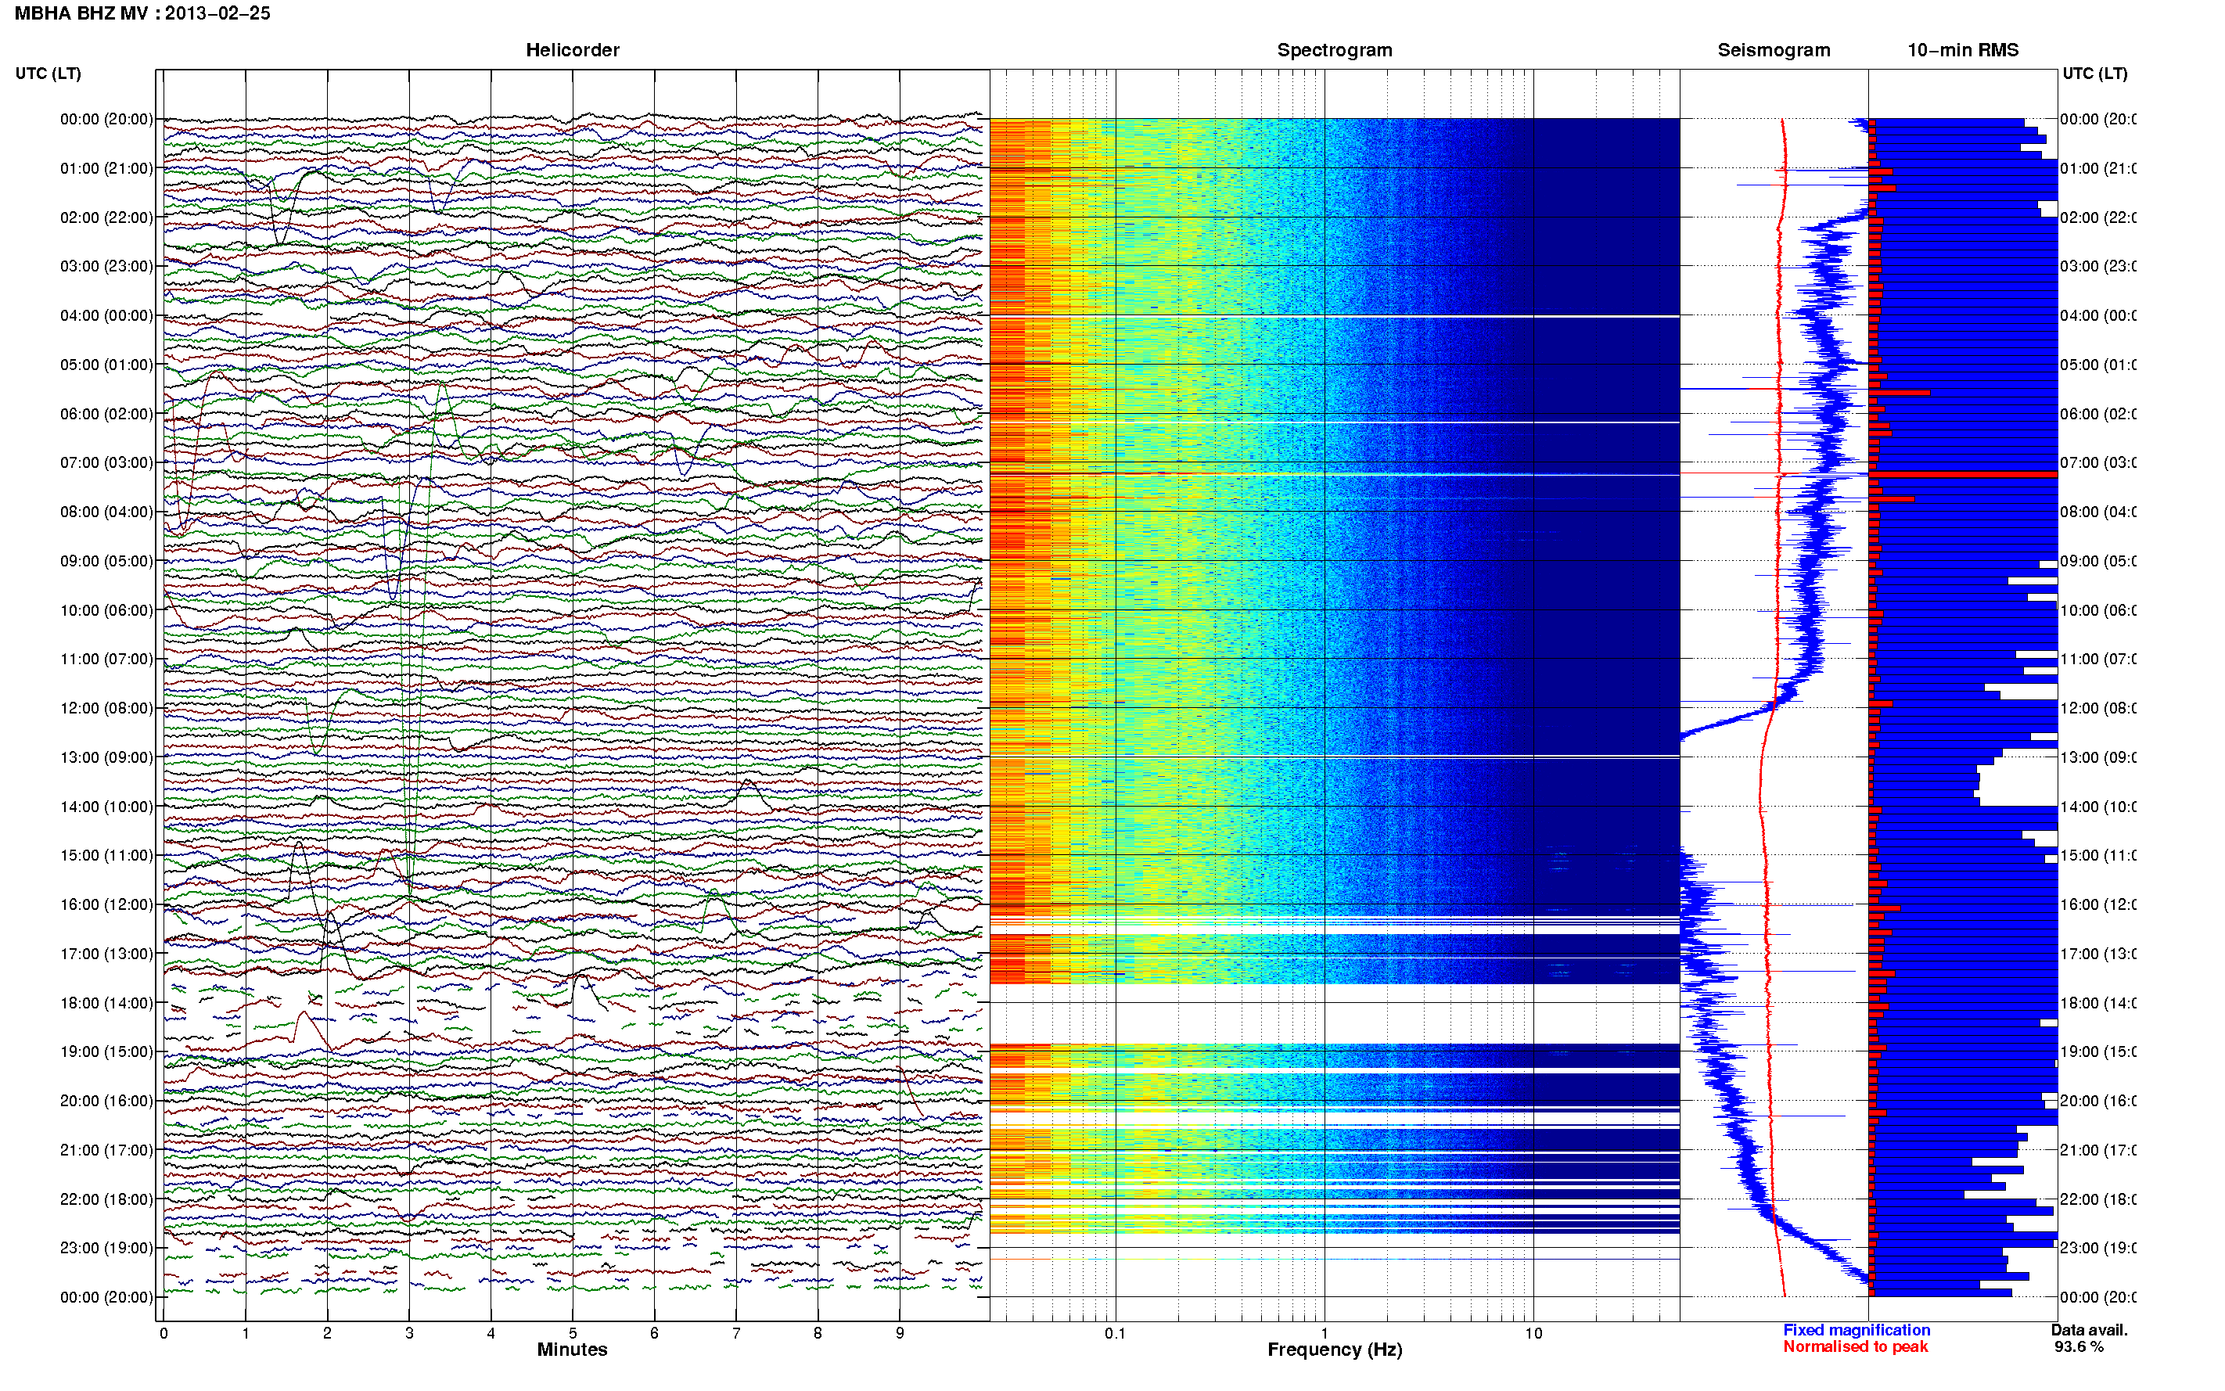Click the white spectrogram data gap at 18:00
The height and width of the screenshot is (1391, 2225).
coord(1335,1013)
